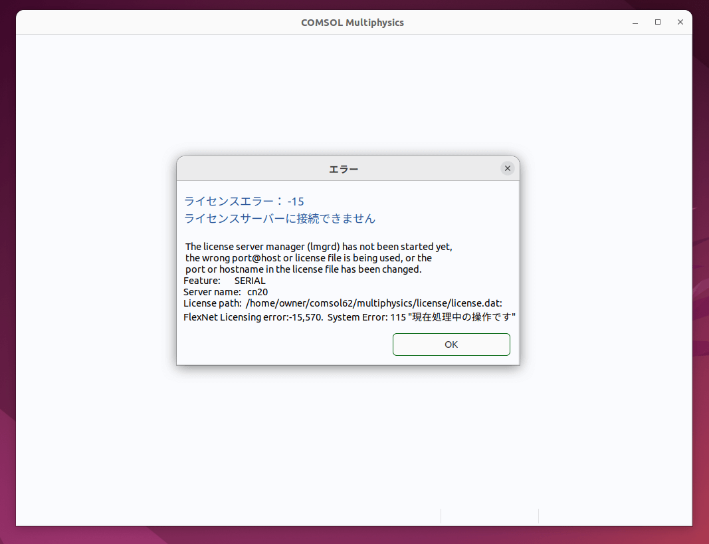Maximize the COMSOL Multiphysics window
The width and height of the screenshot is (709, 544).
pos(658,22)
